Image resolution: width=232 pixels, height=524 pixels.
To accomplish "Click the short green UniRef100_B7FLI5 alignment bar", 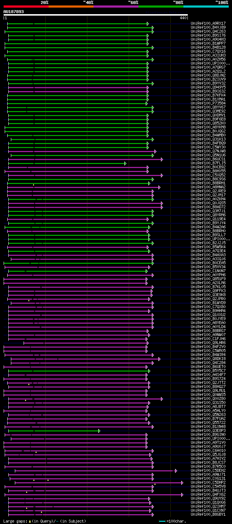I will (67, 163).
